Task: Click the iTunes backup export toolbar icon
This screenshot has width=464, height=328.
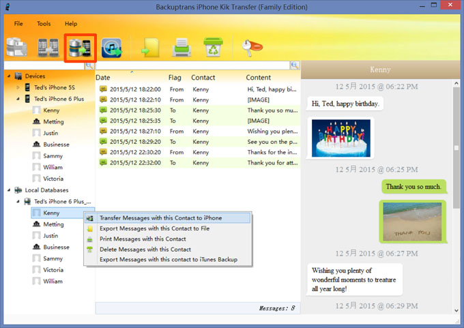Action: tap(111, 48)
